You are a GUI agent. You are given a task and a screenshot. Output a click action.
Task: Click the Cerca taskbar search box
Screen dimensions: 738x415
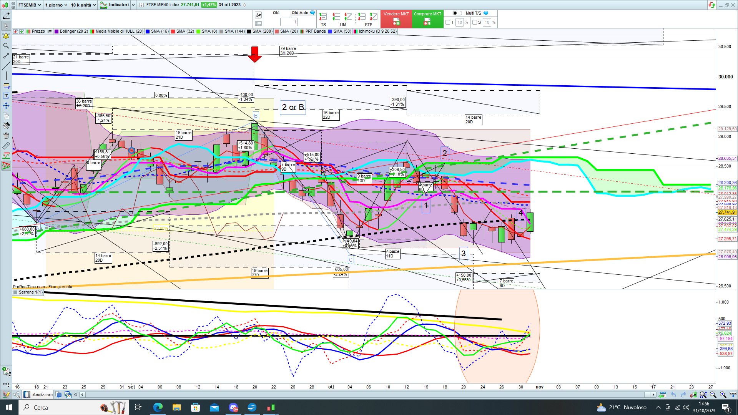tap(74, 407)
